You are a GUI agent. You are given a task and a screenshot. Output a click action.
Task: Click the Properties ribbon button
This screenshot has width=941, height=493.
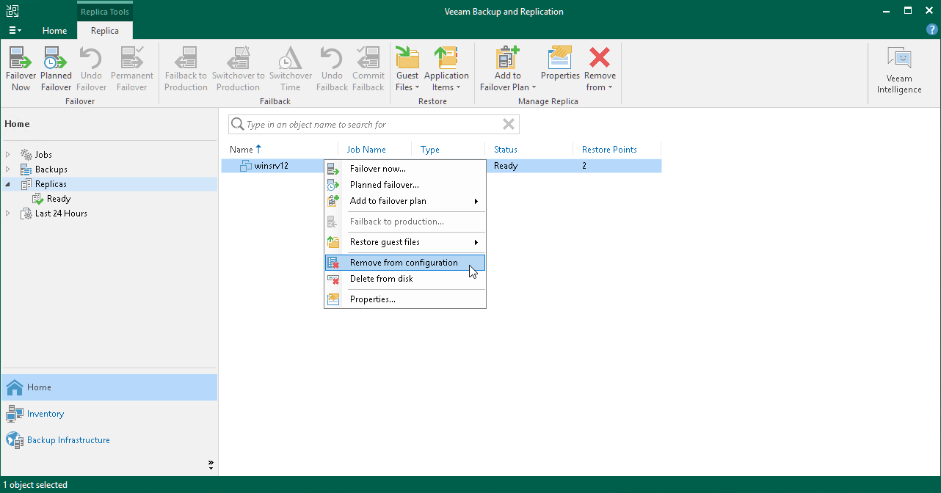click(x=560, y=63)
